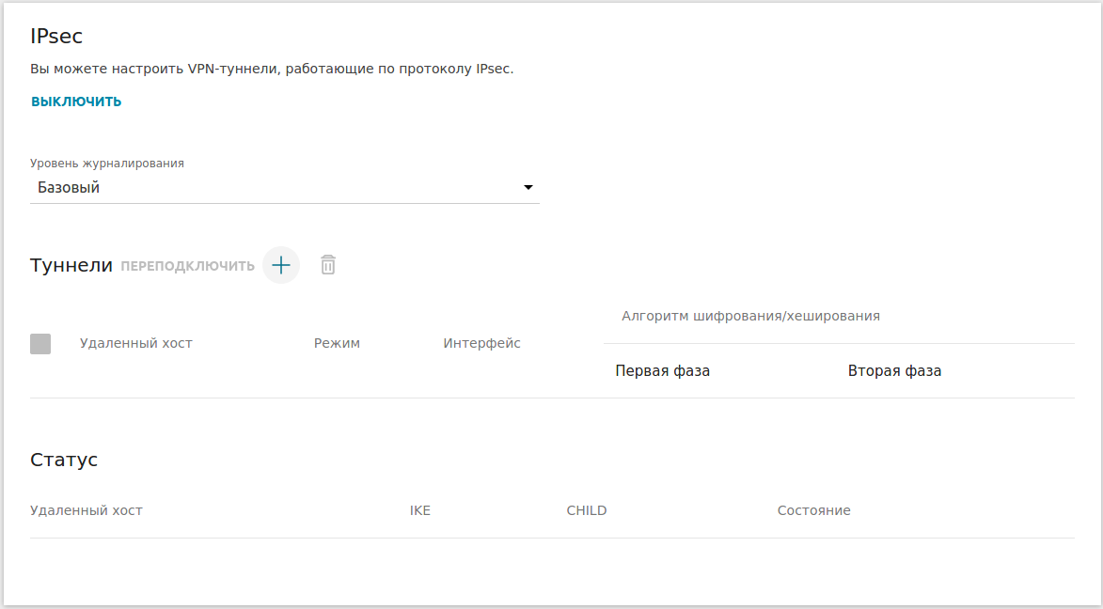The height and width of the screenshot is (609, 1103).
Task: Select the Первая фаза column header
Action: pos(662,371)
